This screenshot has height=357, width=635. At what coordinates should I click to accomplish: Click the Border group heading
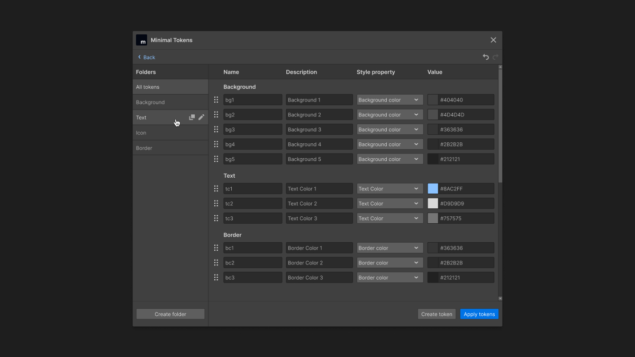tap(232, 235)
